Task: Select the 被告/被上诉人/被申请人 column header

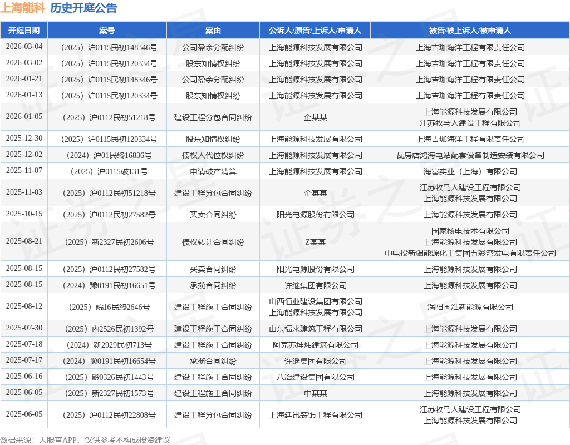Action: coord(470,31)
